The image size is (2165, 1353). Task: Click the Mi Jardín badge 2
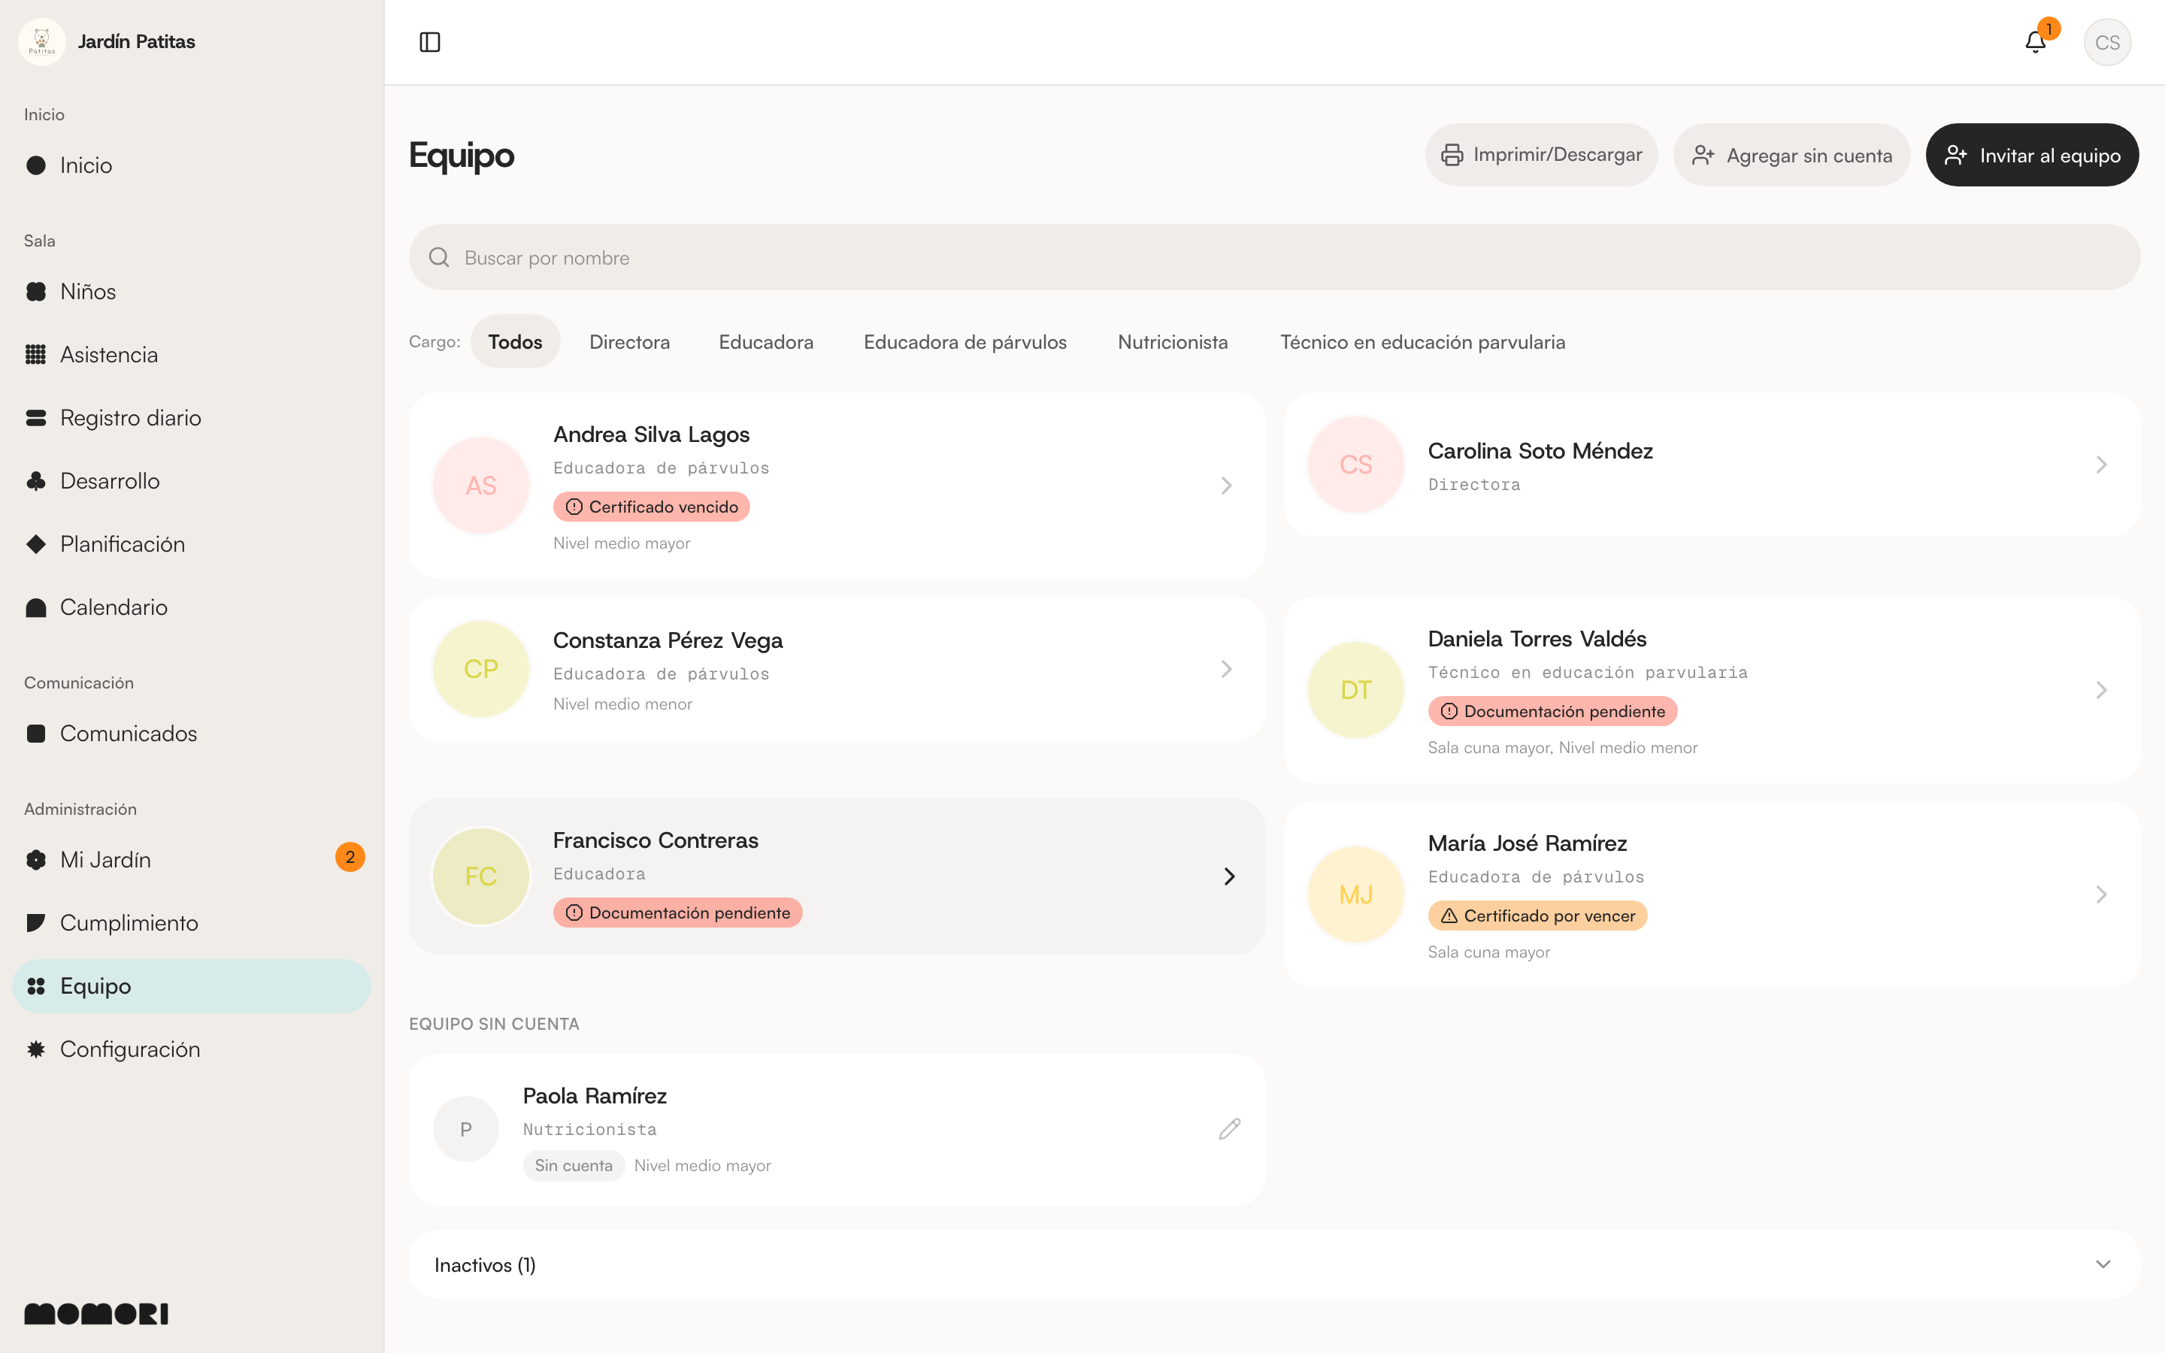[x=350, y=857]
